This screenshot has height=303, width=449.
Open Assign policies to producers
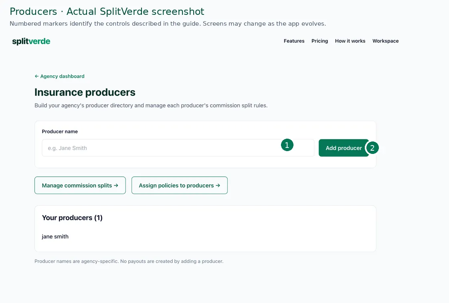pyautogui.click(x=180, y=185)
